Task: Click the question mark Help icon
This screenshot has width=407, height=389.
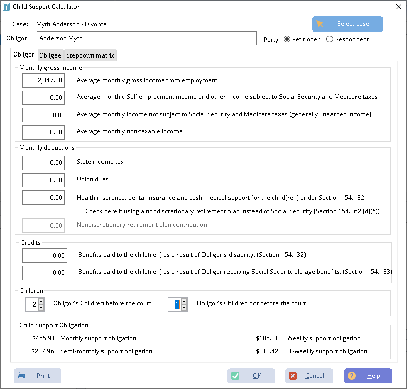Action: pos(352,376)
